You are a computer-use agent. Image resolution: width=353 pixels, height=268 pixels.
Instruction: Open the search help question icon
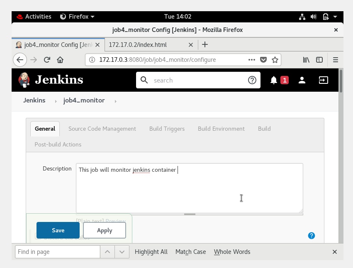coord(252,80)
